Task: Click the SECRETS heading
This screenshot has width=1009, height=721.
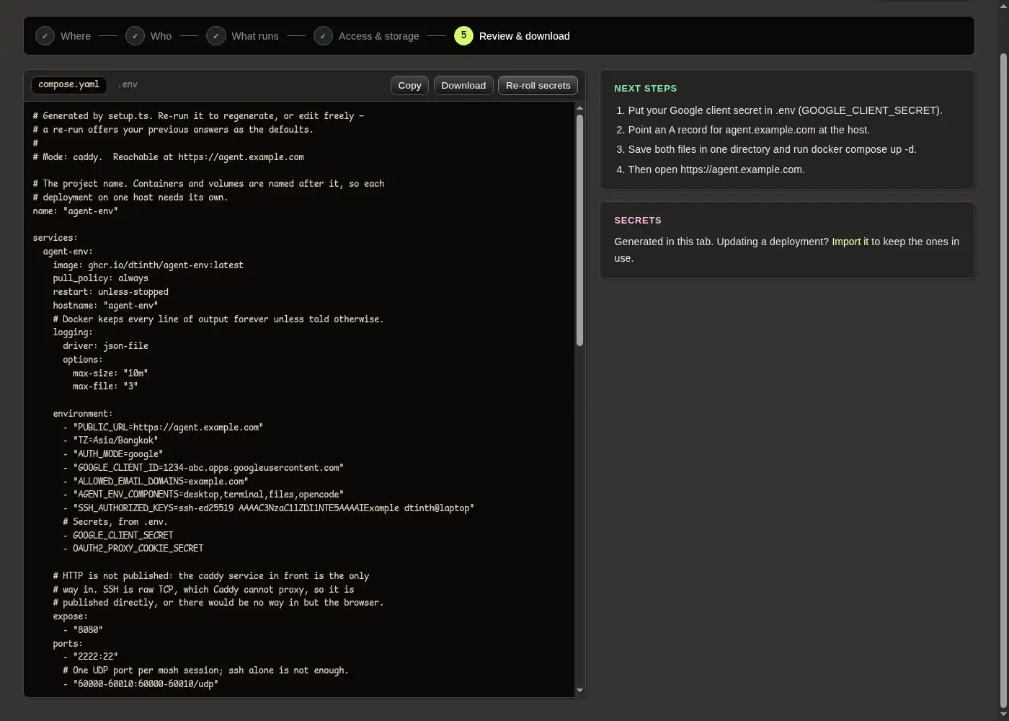Action: point(638,221)
